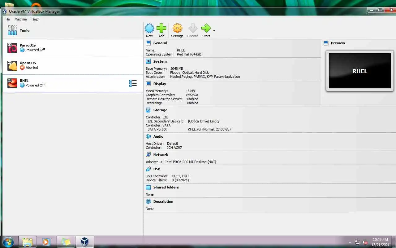Click the VirtualBox taskbar icon
396x248 pixels.
pos(85,242)
